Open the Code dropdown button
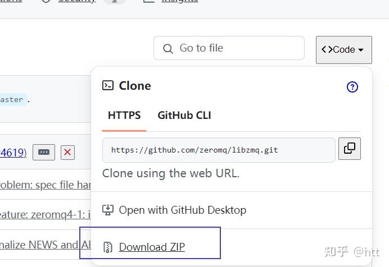 point(343,49)
